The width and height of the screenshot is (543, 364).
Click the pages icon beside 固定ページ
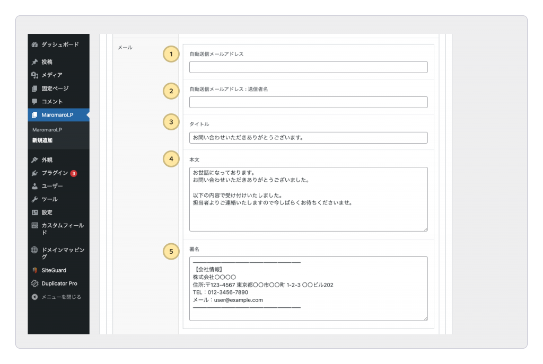tap(35, 88)
